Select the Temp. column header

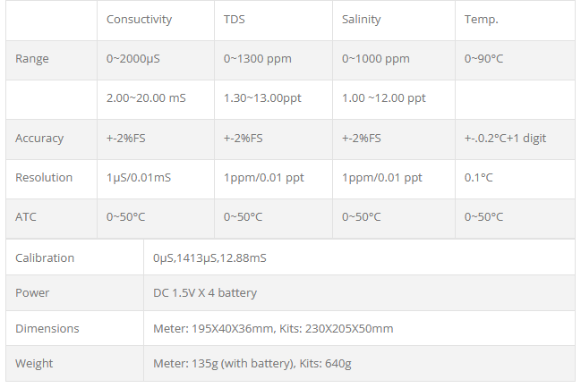coord(482,19)
